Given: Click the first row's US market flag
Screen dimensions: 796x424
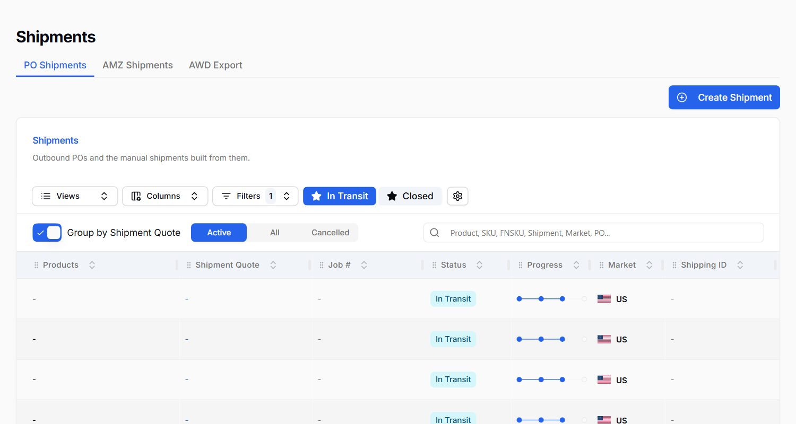Looking at the screenshot, I should coord(604,299).
